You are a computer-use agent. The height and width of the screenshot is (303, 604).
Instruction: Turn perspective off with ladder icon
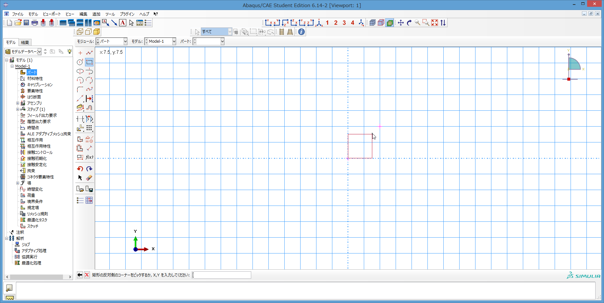pos(282,32)
